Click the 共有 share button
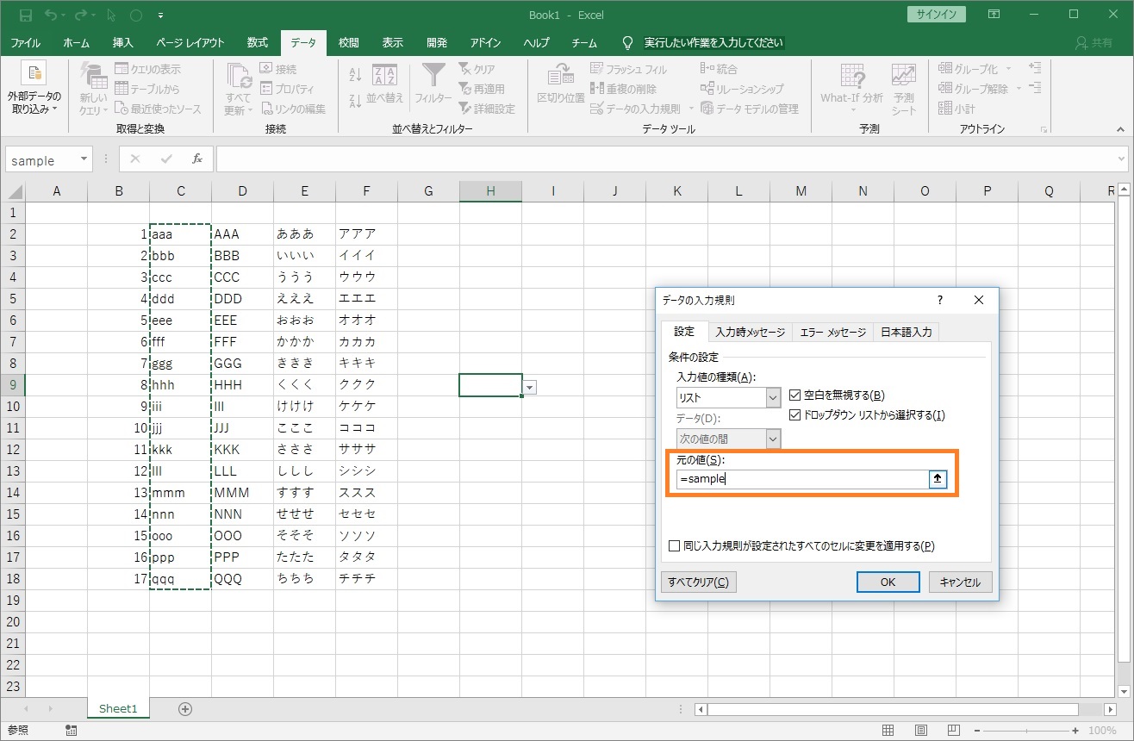 (1094, 42)
